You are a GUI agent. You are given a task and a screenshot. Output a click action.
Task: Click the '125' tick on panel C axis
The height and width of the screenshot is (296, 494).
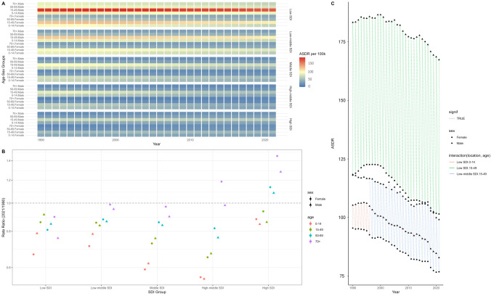(x=342, y=159)
